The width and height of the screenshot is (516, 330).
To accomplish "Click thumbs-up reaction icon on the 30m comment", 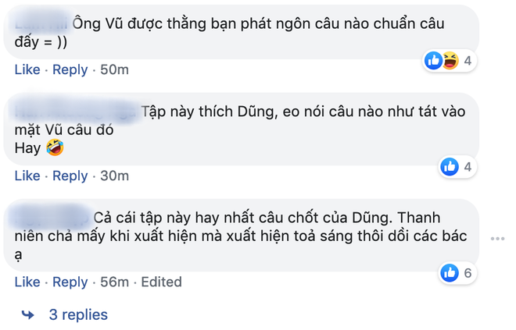I will point(450,166).
